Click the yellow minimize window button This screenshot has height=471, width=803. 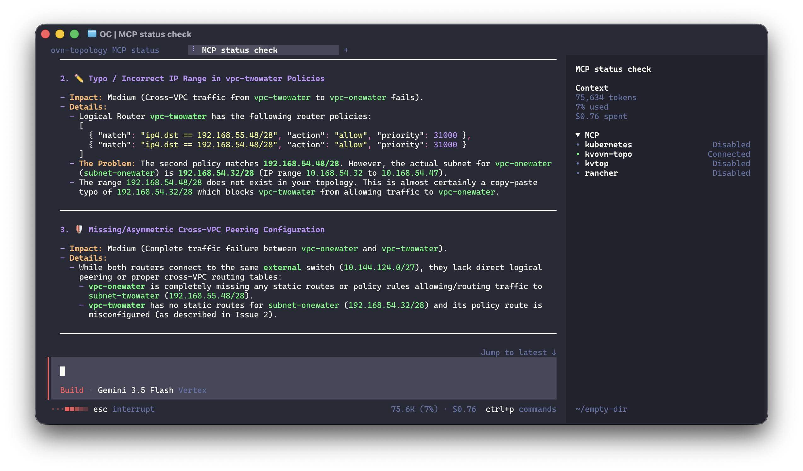60,34
